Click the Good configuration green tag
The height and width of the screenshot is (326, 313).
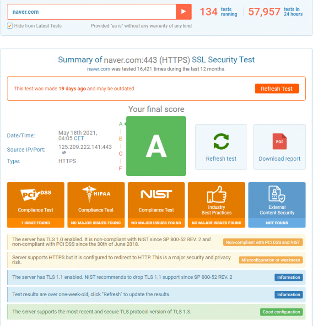pos(281,312)
